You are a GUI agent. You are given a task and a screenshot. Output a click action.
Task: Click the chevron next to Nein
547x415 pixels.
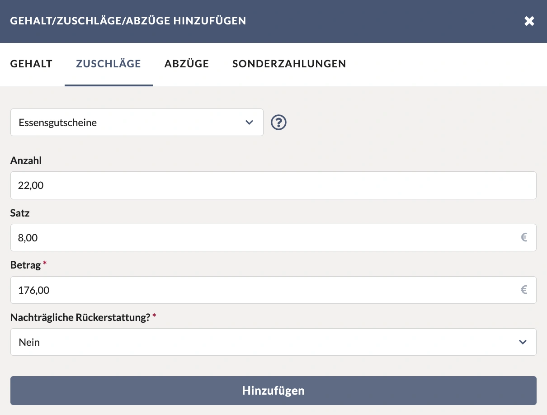coord(523,342)
